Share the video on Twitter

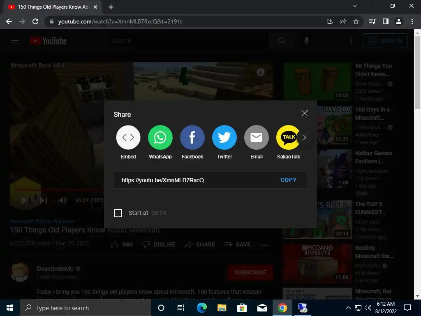tap(224, 137)
